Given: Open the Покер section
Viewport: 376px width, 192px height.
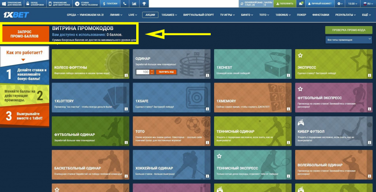Looking at the screenshot, I should pyautogui.click(x=301, y=15).
